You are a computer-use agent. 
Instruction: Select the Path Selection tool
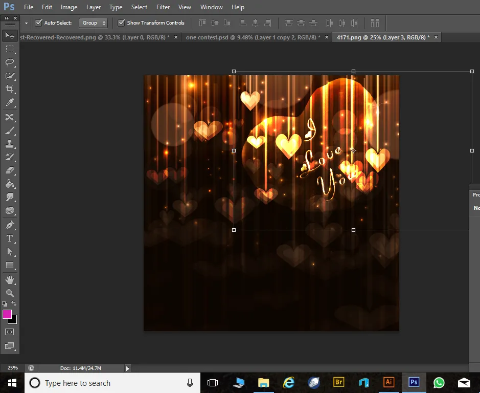tap(10, 252)
